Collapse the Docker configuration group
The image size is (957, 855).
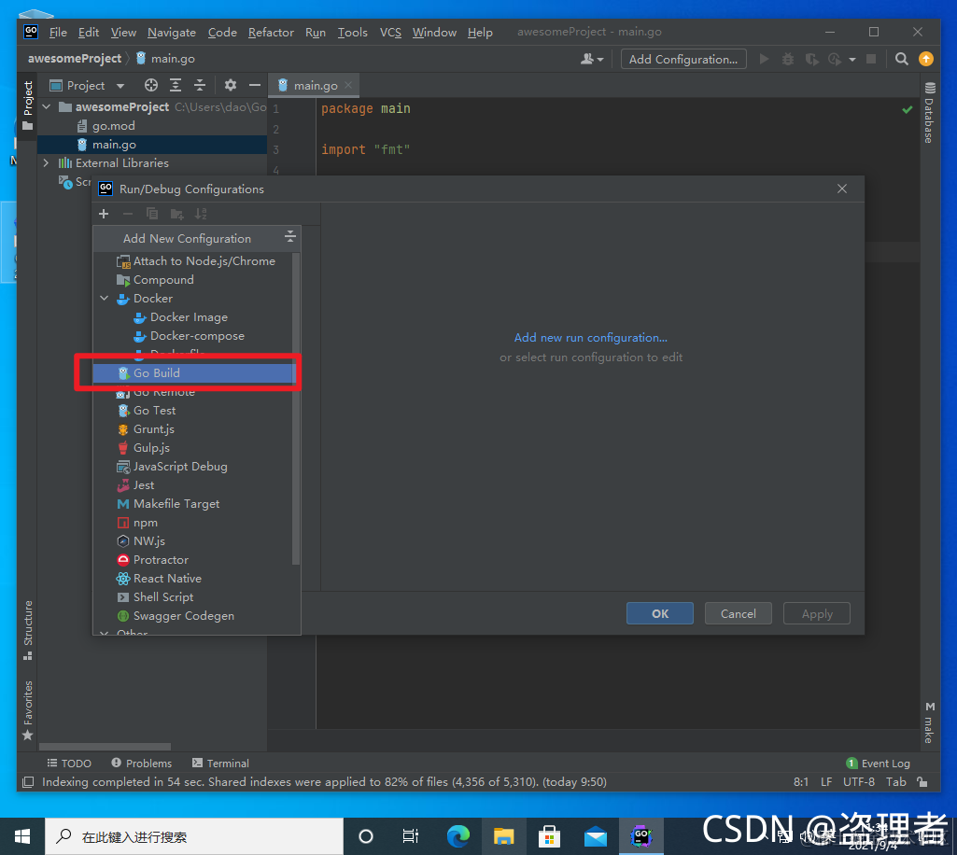(x=105, y=299)
